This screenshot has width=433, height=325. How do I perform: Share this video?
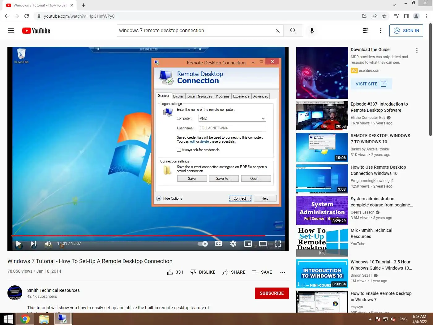click(x=234, y=272)
